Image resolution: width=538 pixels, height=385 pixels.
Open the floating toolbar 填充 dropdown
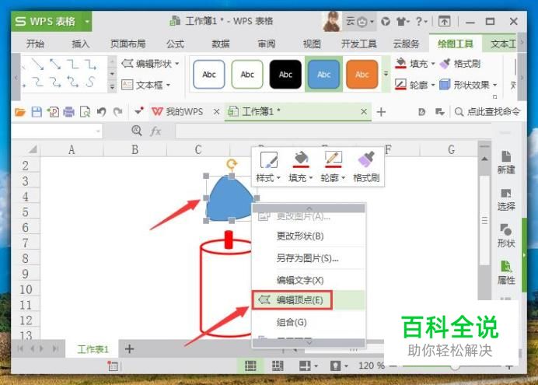pyautogui.click(x=301, y=166)
